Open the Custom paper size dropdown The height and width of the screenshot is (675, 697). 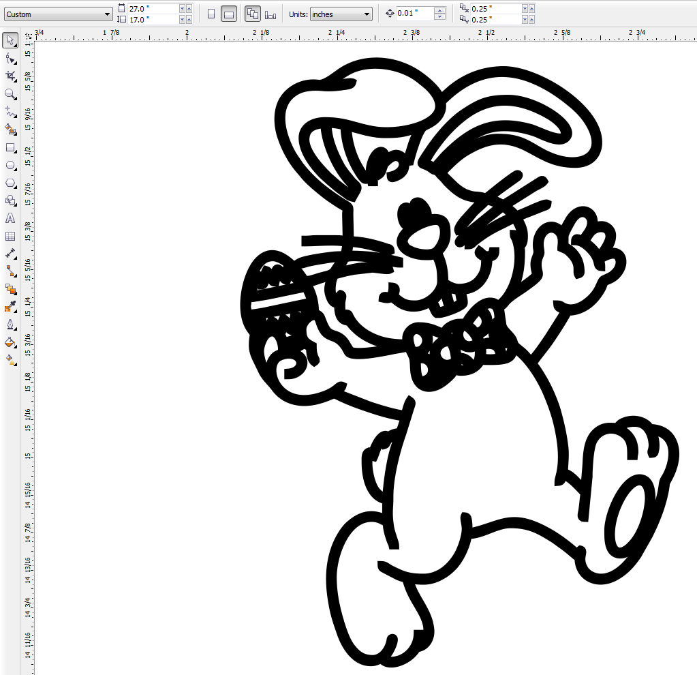(x=58, y=14)
